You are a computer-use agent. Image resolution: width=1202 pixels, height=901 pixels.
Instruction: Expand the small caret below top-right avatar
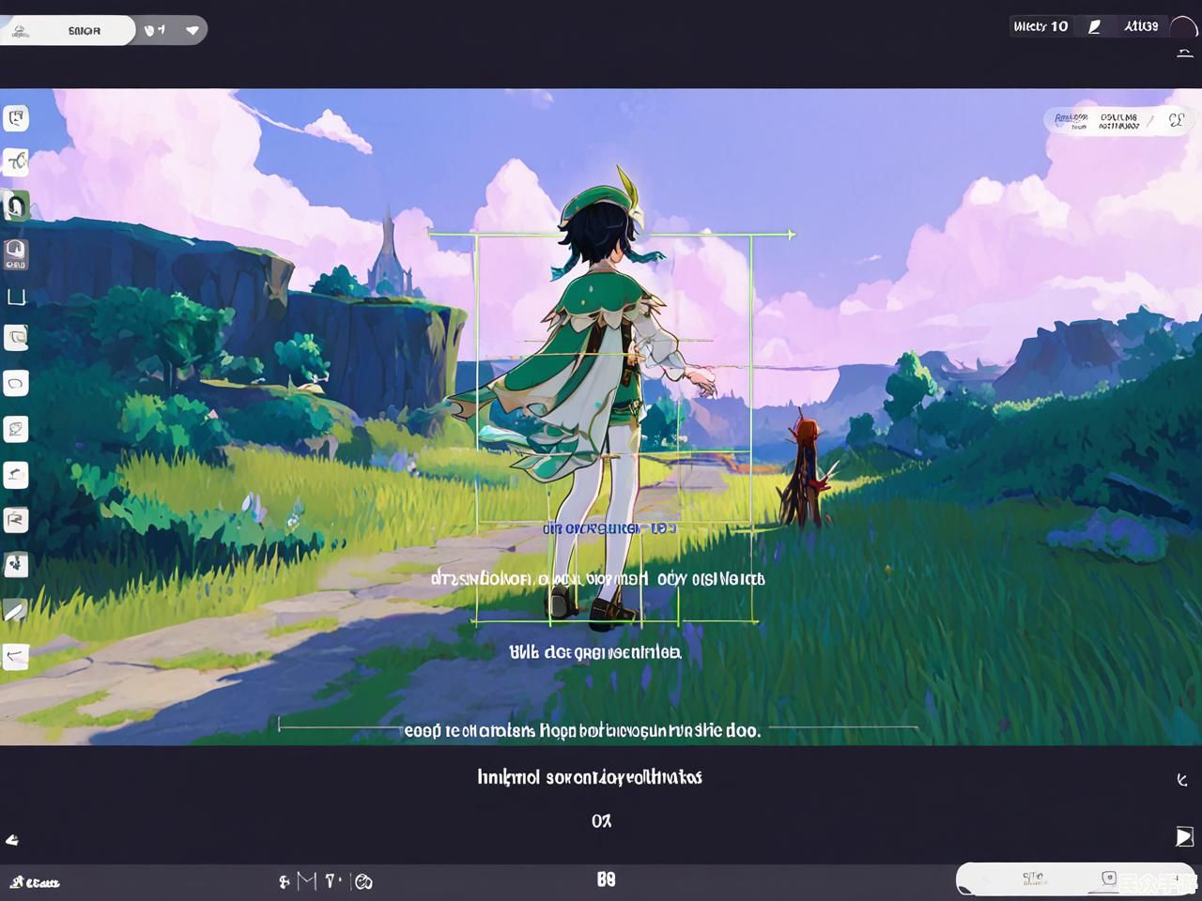pos(1184,54)
